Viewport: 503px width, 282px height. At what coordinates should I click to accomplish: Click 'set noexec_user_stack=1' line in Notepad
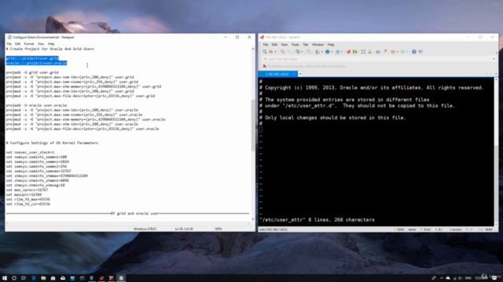[x=30, y=153]
